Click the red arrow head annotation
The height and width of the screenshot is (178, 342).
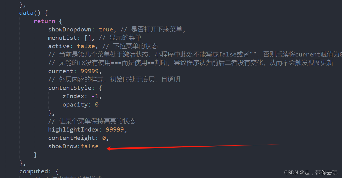click(109, 149)
